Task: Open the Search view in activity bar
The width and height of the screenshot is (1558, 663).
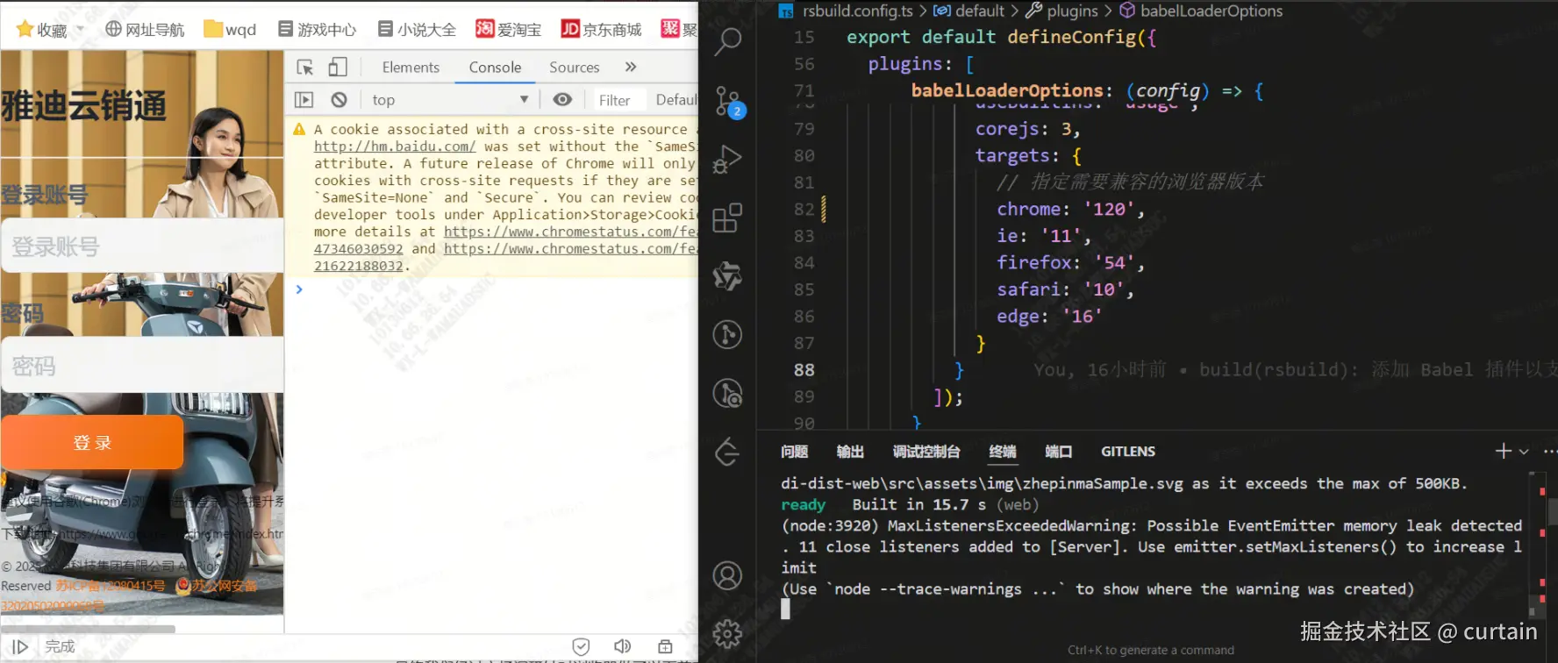Action: (x=727, y=41)
